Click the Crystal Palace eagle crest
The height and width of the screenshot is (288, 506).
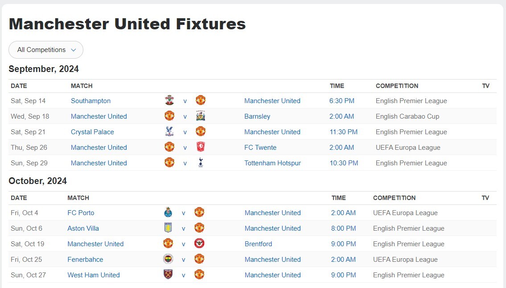tap(169, 131)
